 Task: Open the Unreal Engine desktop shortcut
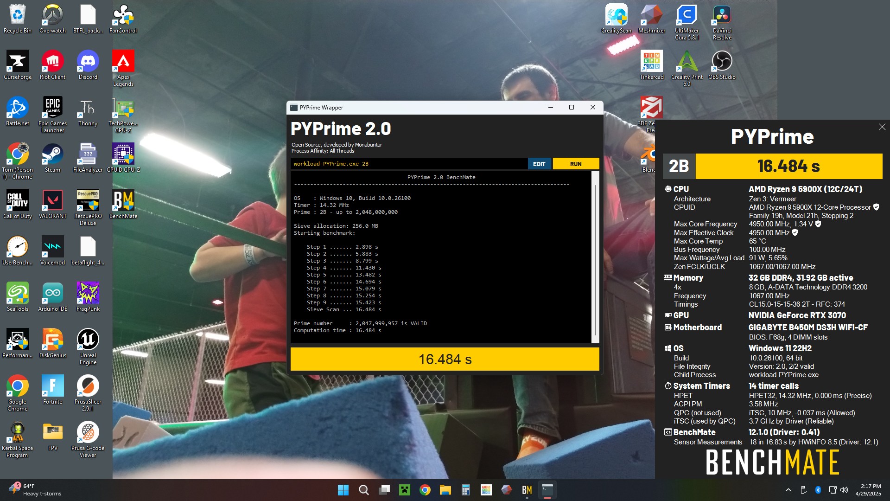[x=88, y=347]
